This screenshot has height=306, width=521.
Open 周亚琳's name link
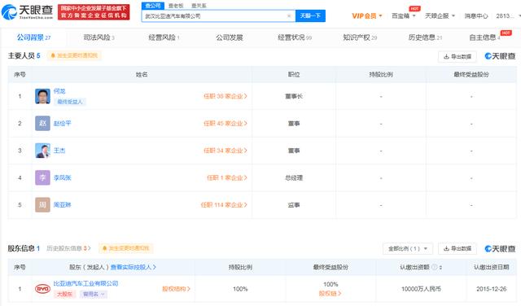[x=62, y=205]
